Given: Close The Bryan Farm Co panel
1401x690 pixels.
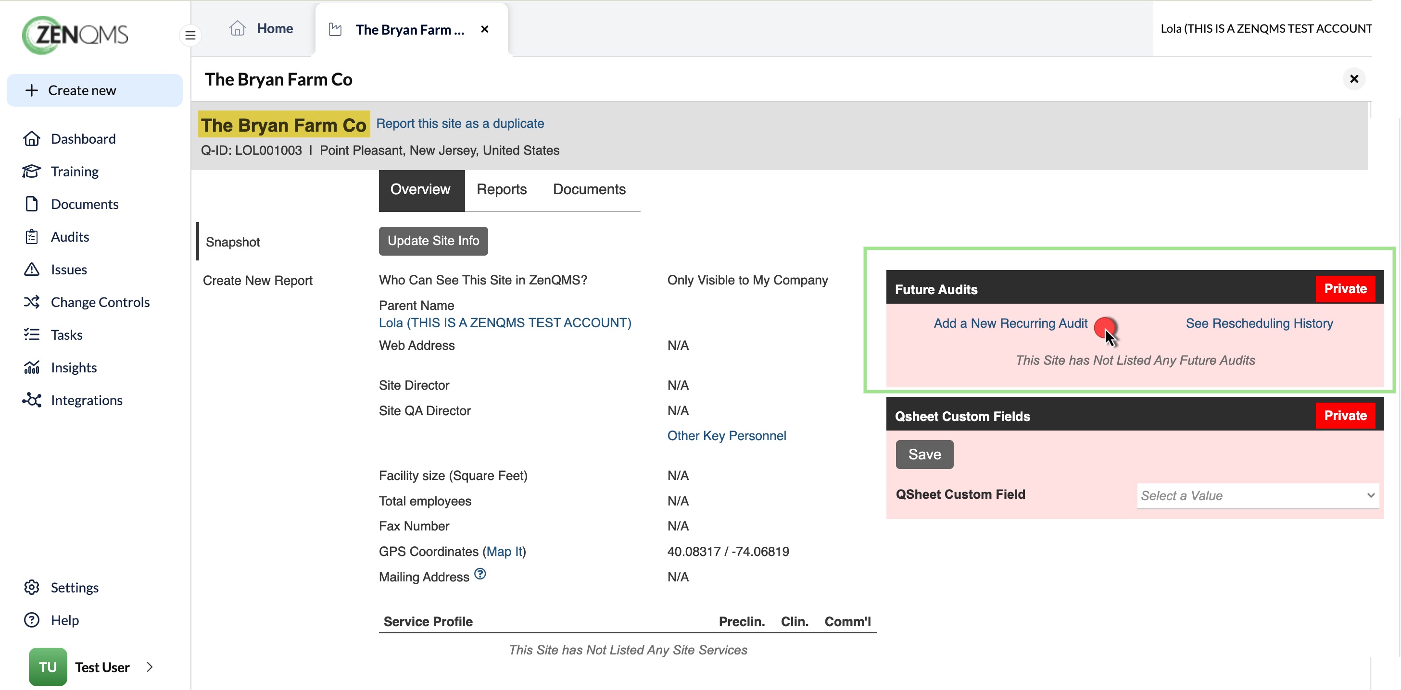Looking at the screenshot, I should point(1354,79).
